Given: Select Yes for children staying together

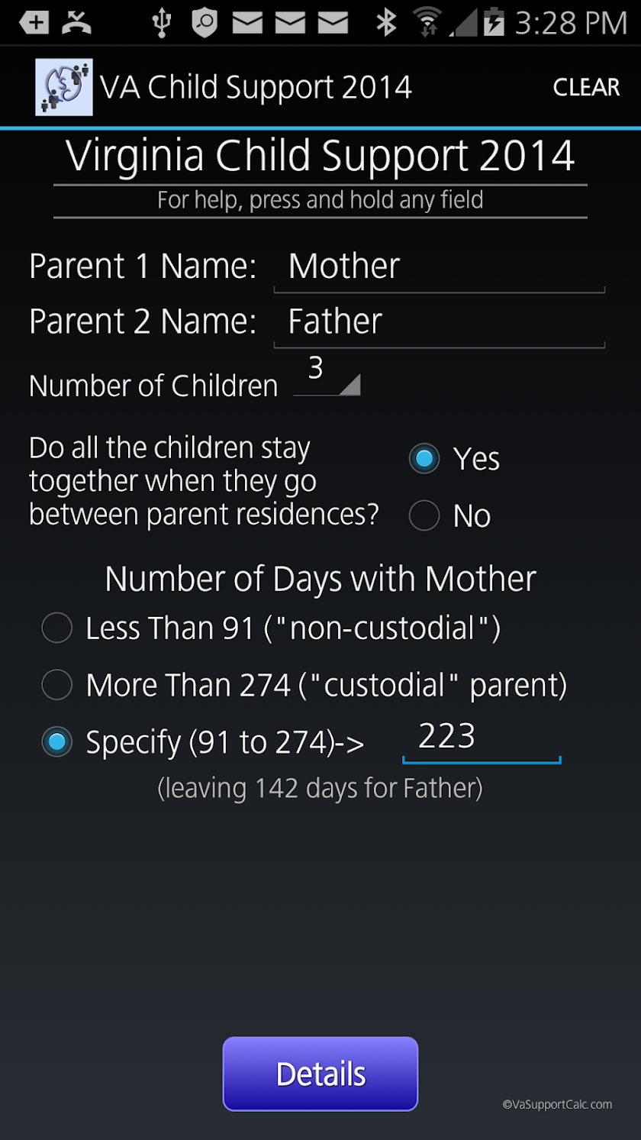Looking at the screenshot, I should [x=424, y=459].
